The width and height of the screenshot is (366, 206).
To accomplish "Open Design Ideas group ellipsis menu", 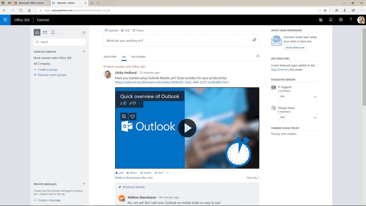I will 315,118.
